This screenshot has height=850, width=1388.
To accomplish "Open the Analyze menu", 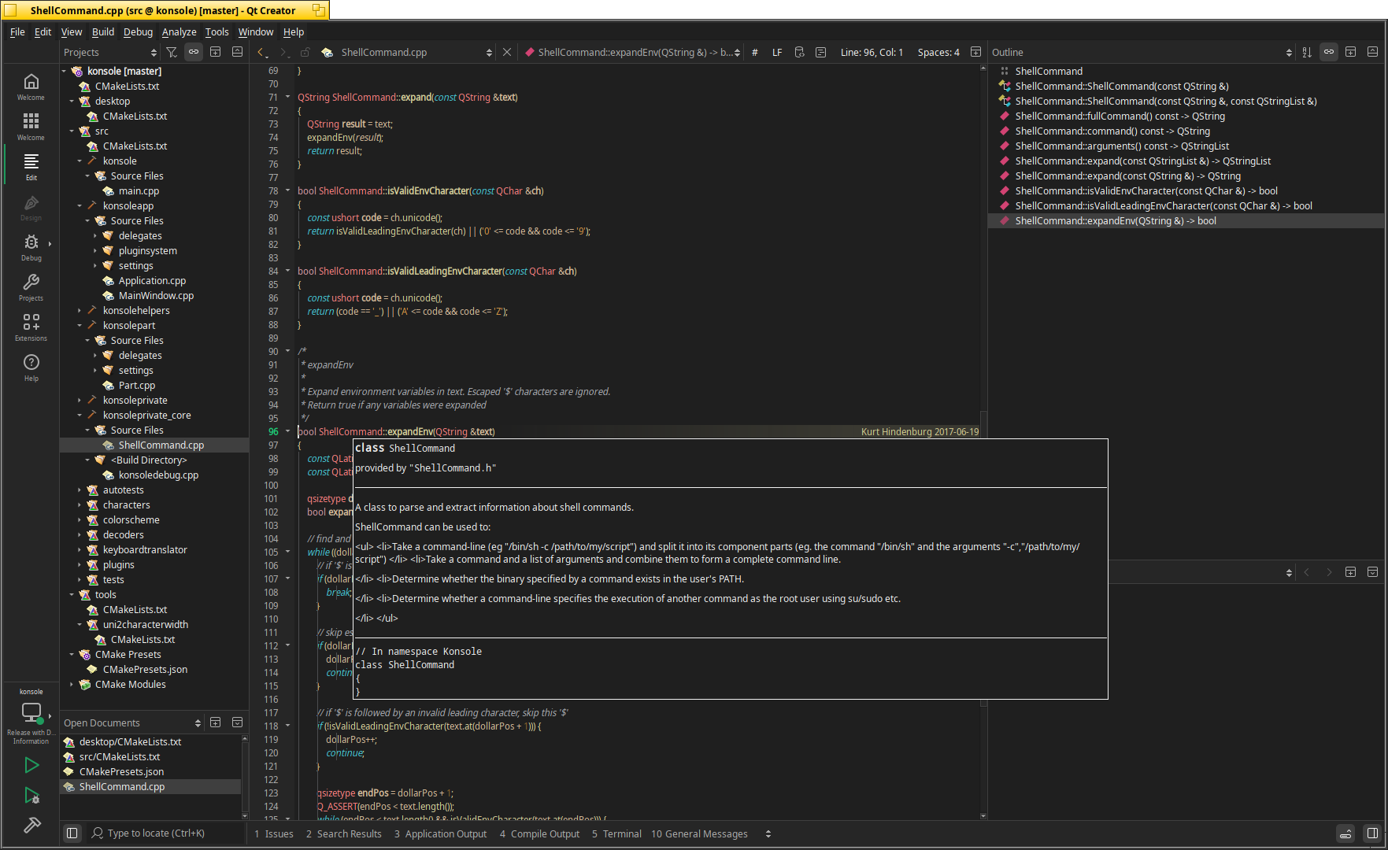I will pyautogui.click(x=179, y=31).
